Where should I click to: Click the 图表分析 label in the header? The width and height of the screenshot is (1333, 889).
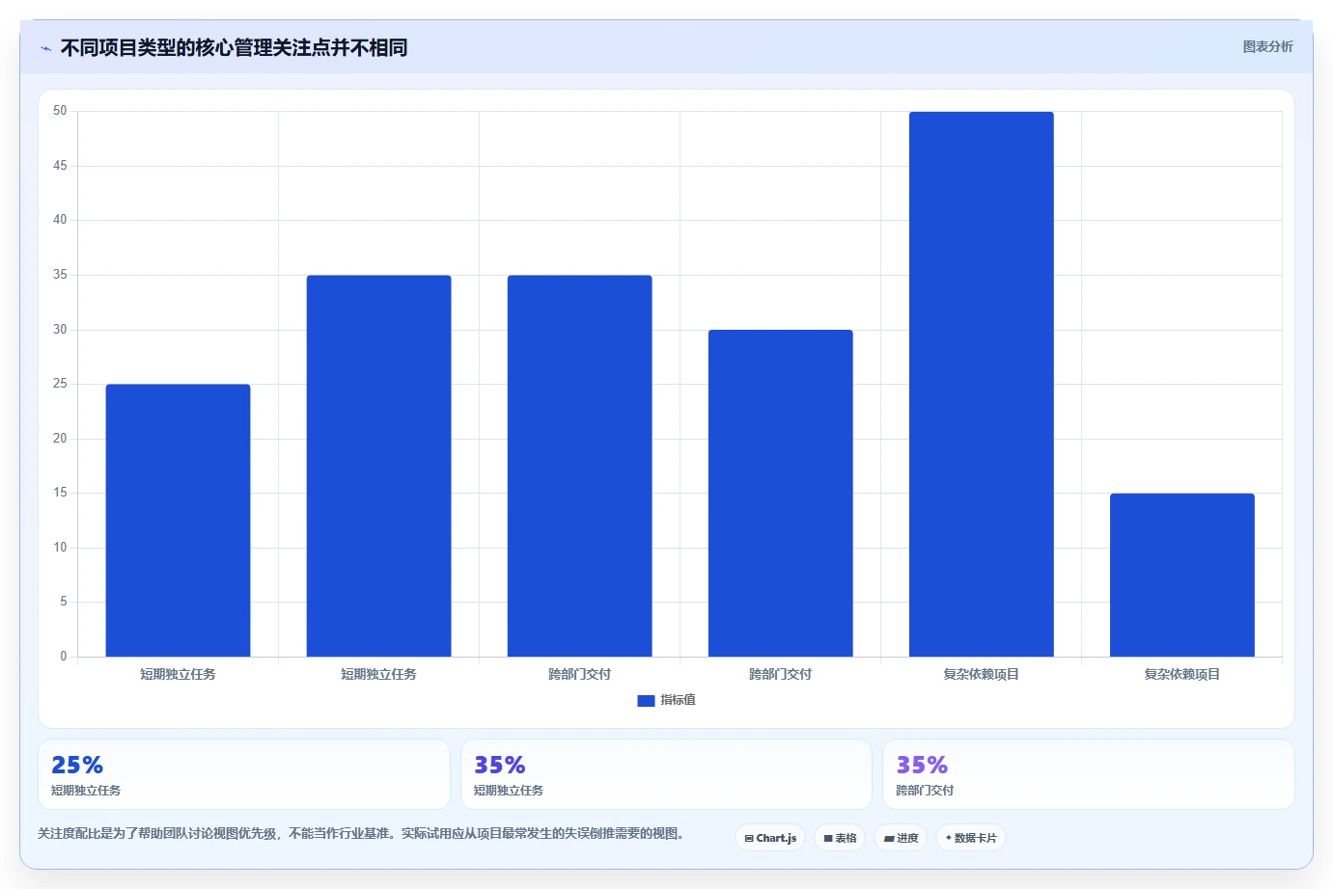click(1267, 46)
